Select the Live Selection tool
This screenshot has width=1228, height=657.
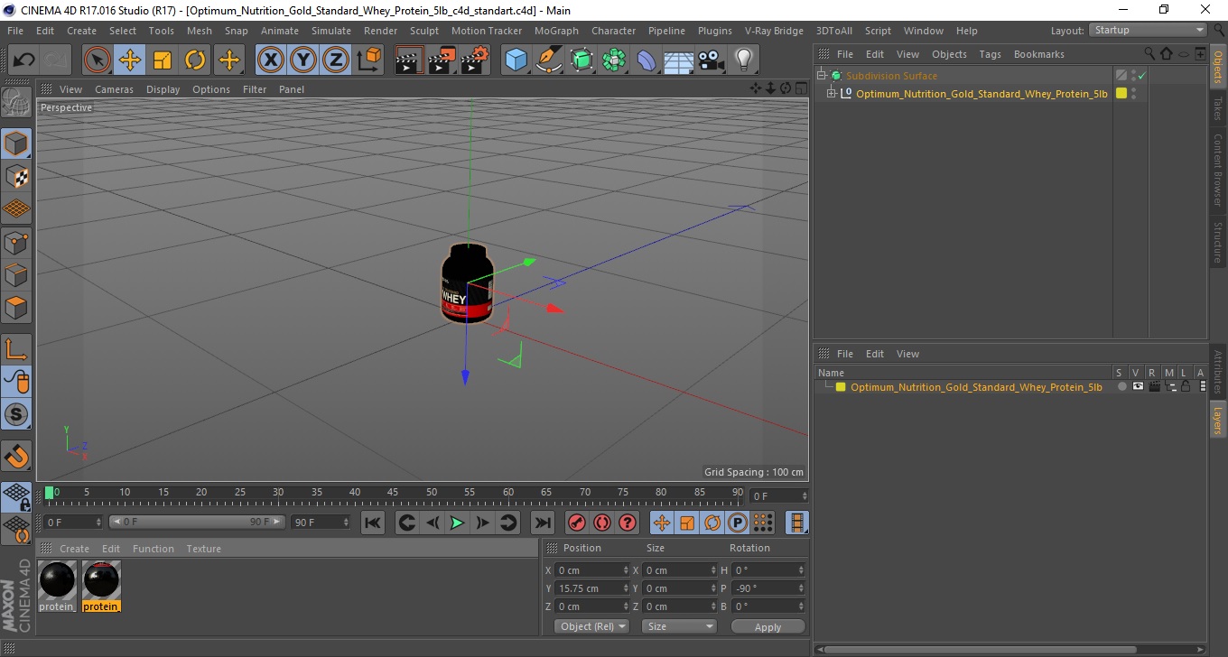98,60
